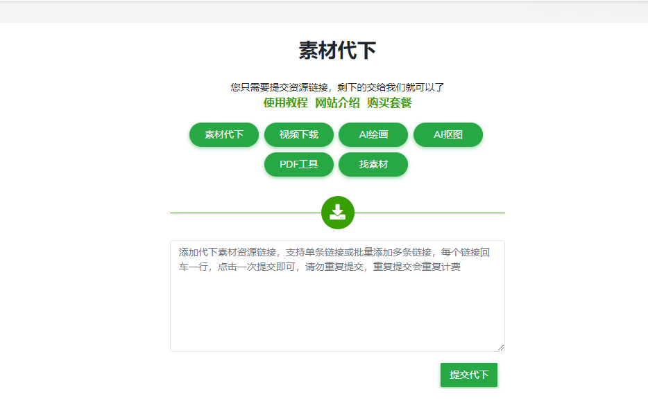This screenshot has height=401, width=648.
Task: Open the 购买套餐 purchase plan link
Action: (389, 103)
